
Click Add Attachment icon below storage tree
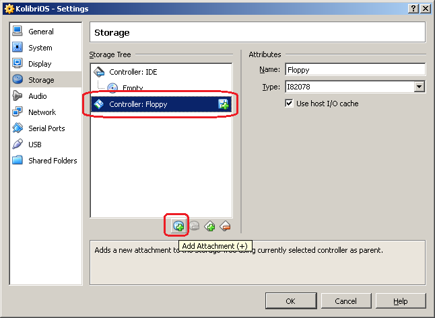coord(178,227)
